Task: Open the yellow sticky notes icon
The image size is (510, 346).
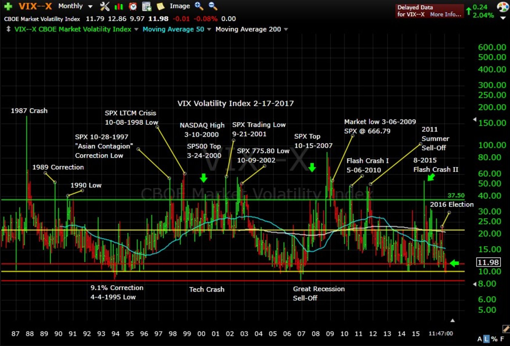Action: [160, 6]
